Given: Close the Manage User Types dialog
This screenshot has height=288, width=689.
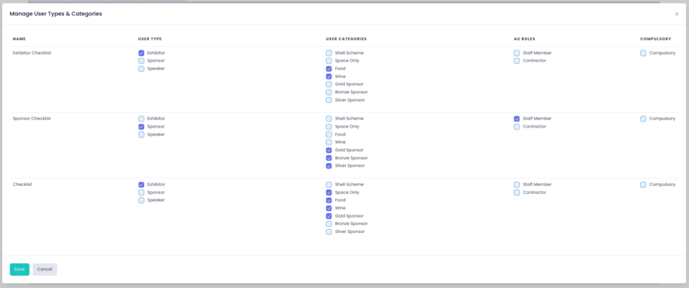Looking at the screenshot, I should (x=677, y=13).
